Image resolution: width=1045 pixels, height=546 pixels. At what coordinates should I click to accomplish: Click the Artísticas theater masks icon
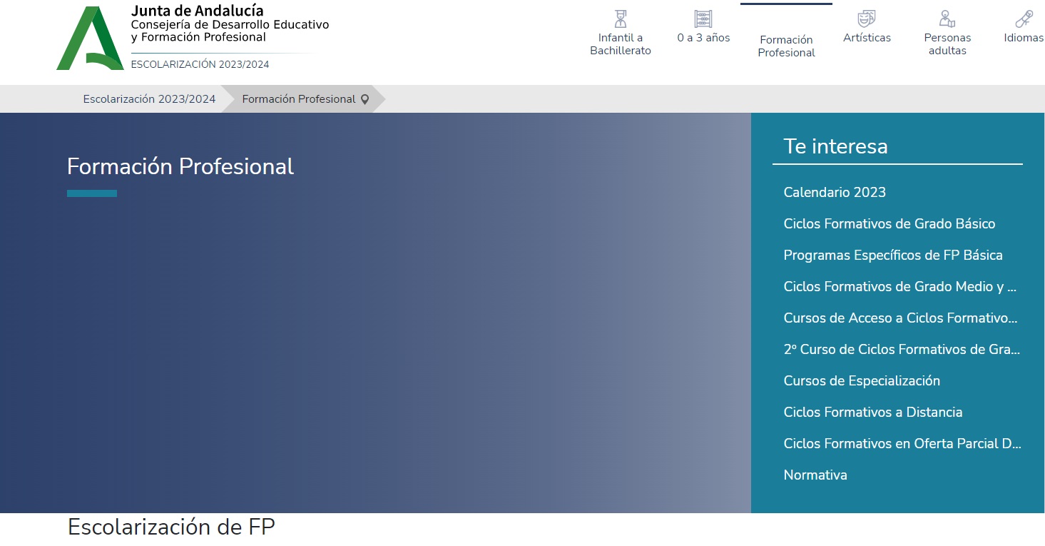(867, 19)
